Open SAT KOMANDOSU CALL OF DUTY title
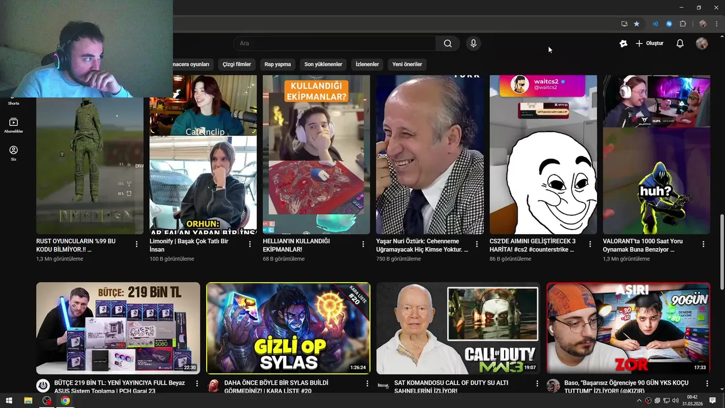Image resolution: width=725 pixels, height=408 pixels. click(451, 386)
